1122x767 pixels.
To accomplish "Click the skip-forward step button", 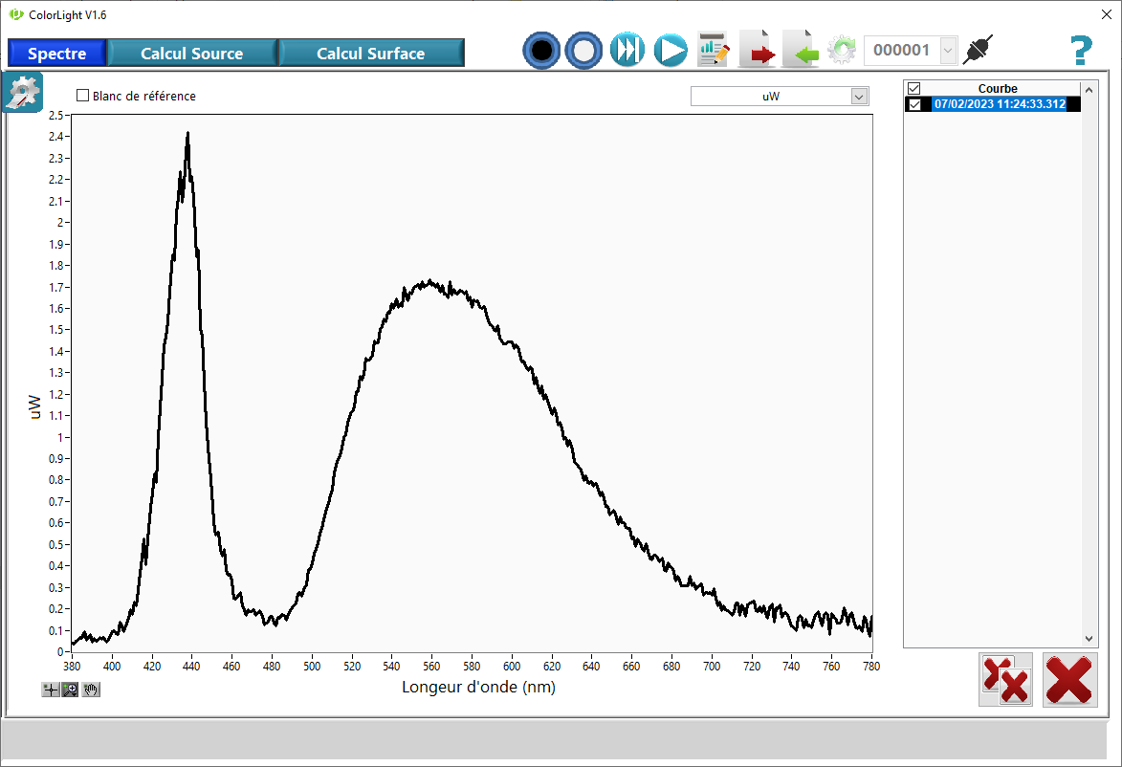I will [627, 50].
